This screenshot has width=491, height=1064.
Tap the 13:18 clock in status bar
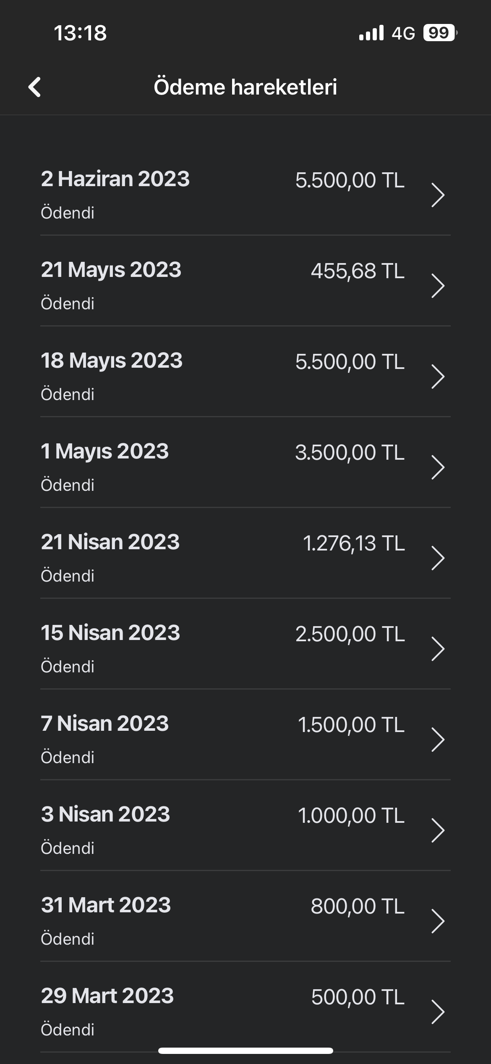click(80, 33)
